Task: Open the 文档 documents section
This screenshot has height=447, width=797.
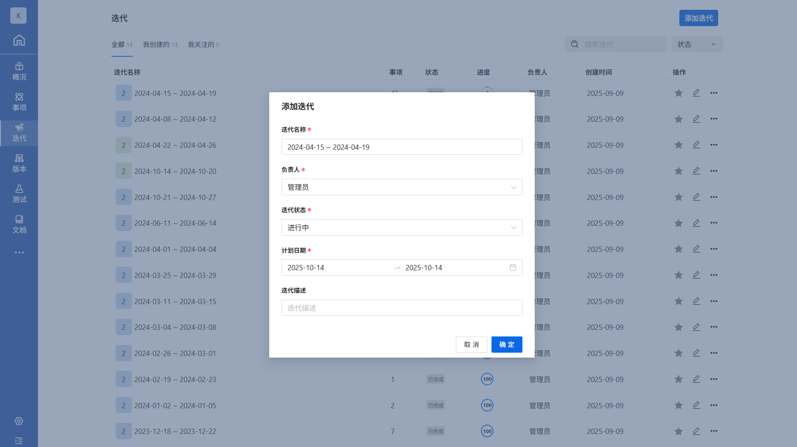Action: click(19, 224)
